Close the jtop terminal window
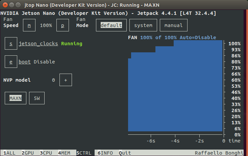 [5, 5]
